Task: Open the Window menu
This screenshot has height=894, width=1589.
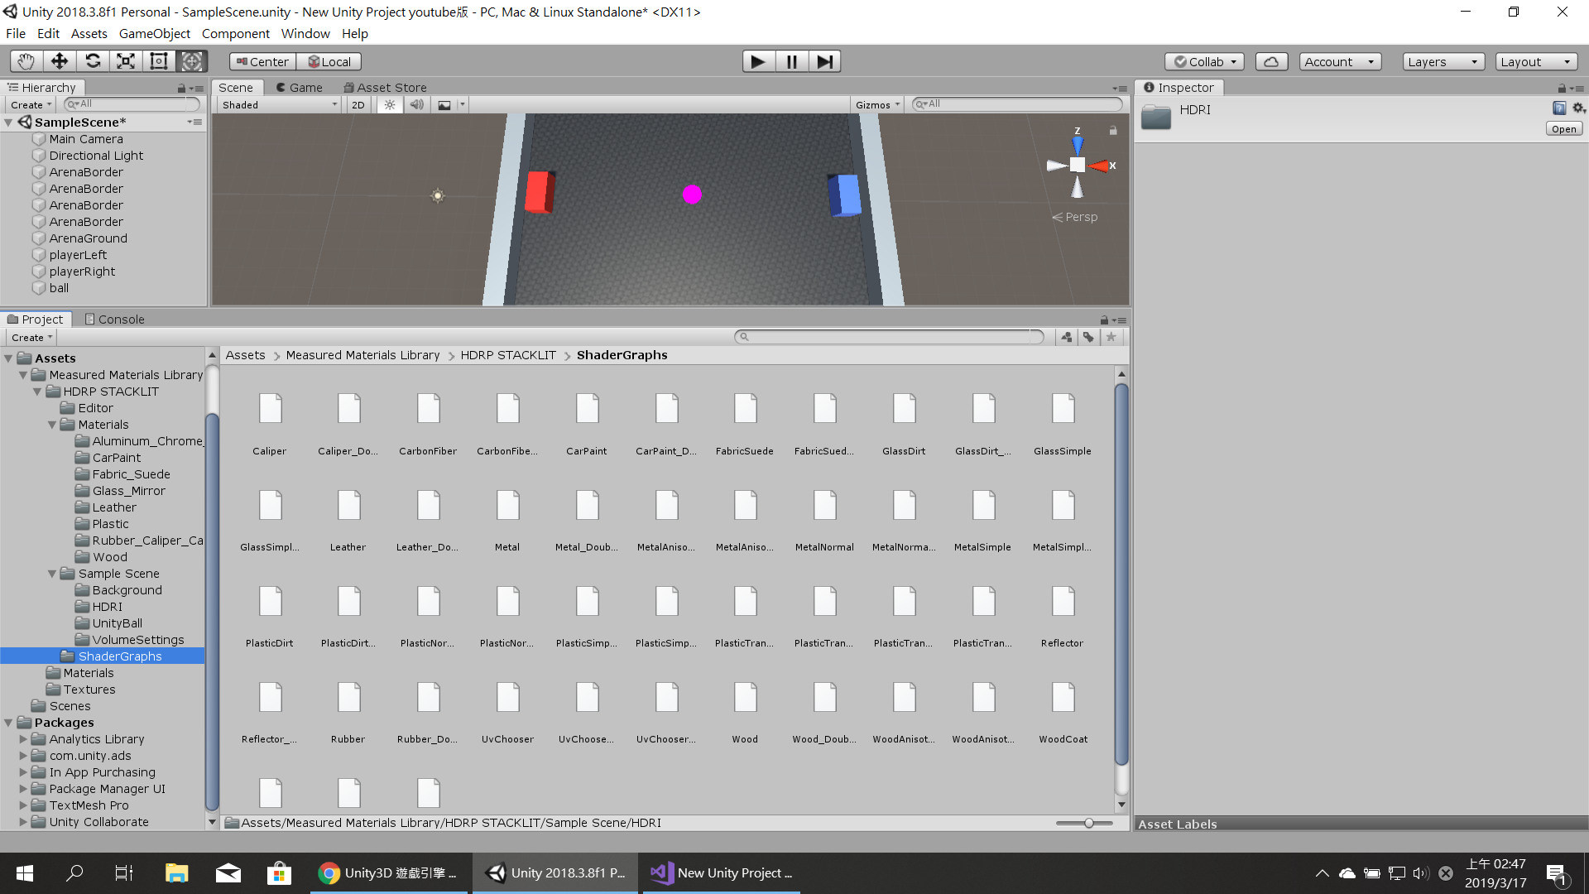Action: click(x=305, y=34)
